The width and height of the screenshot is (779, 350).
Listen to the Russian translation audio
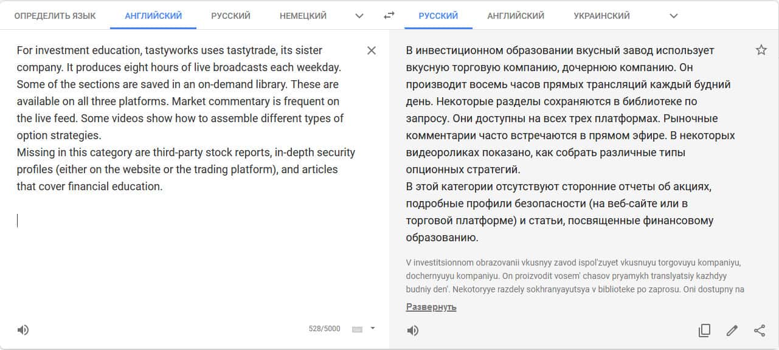click(413, 331)
